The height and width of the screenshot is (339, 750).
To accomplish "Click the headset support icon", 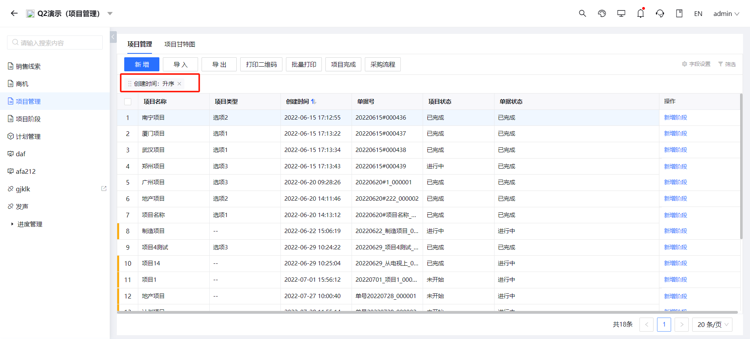I will click(x=660, y=13).
